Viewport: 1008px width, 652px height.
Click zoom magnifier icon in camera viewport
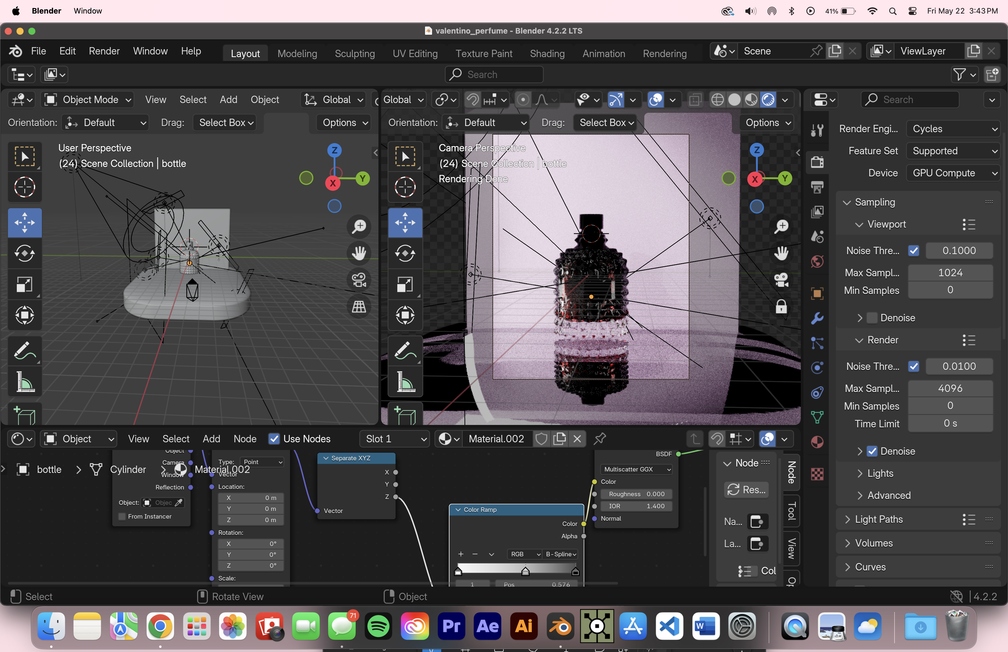coord(781,226)
